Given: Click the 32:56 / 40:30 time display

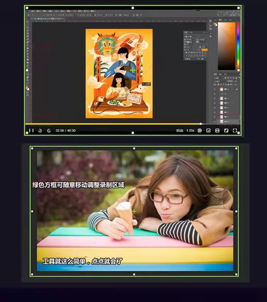Looking at the screenshot, I should point(66,131).
